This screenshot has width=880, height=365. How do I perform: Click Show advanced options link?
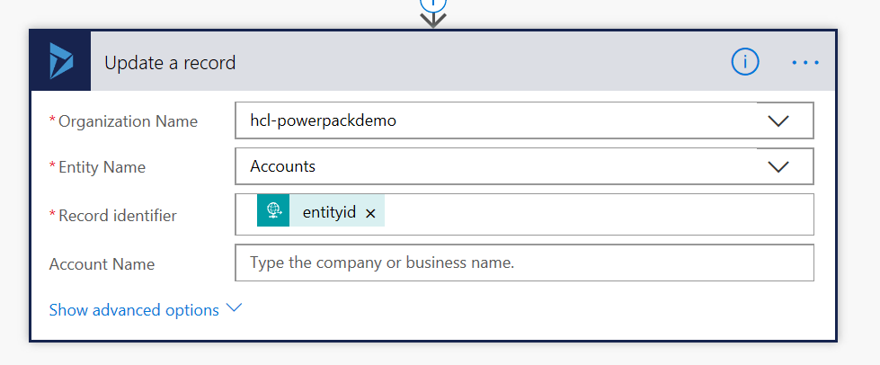click(134, 310)
